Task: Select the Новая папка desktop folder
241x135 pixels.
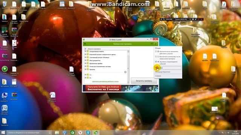Action: click(24, 18)
